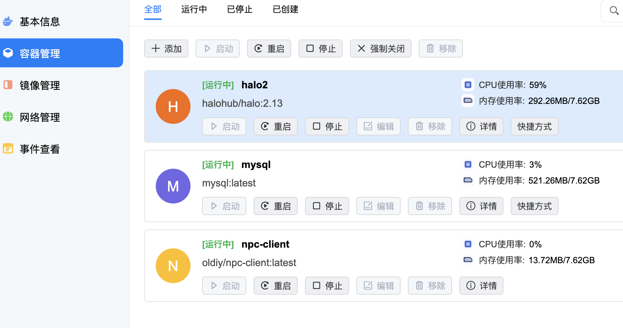This screenshot has width=623, height=328.
Task: Restart the halo2 container
Action: pos(276,126)
